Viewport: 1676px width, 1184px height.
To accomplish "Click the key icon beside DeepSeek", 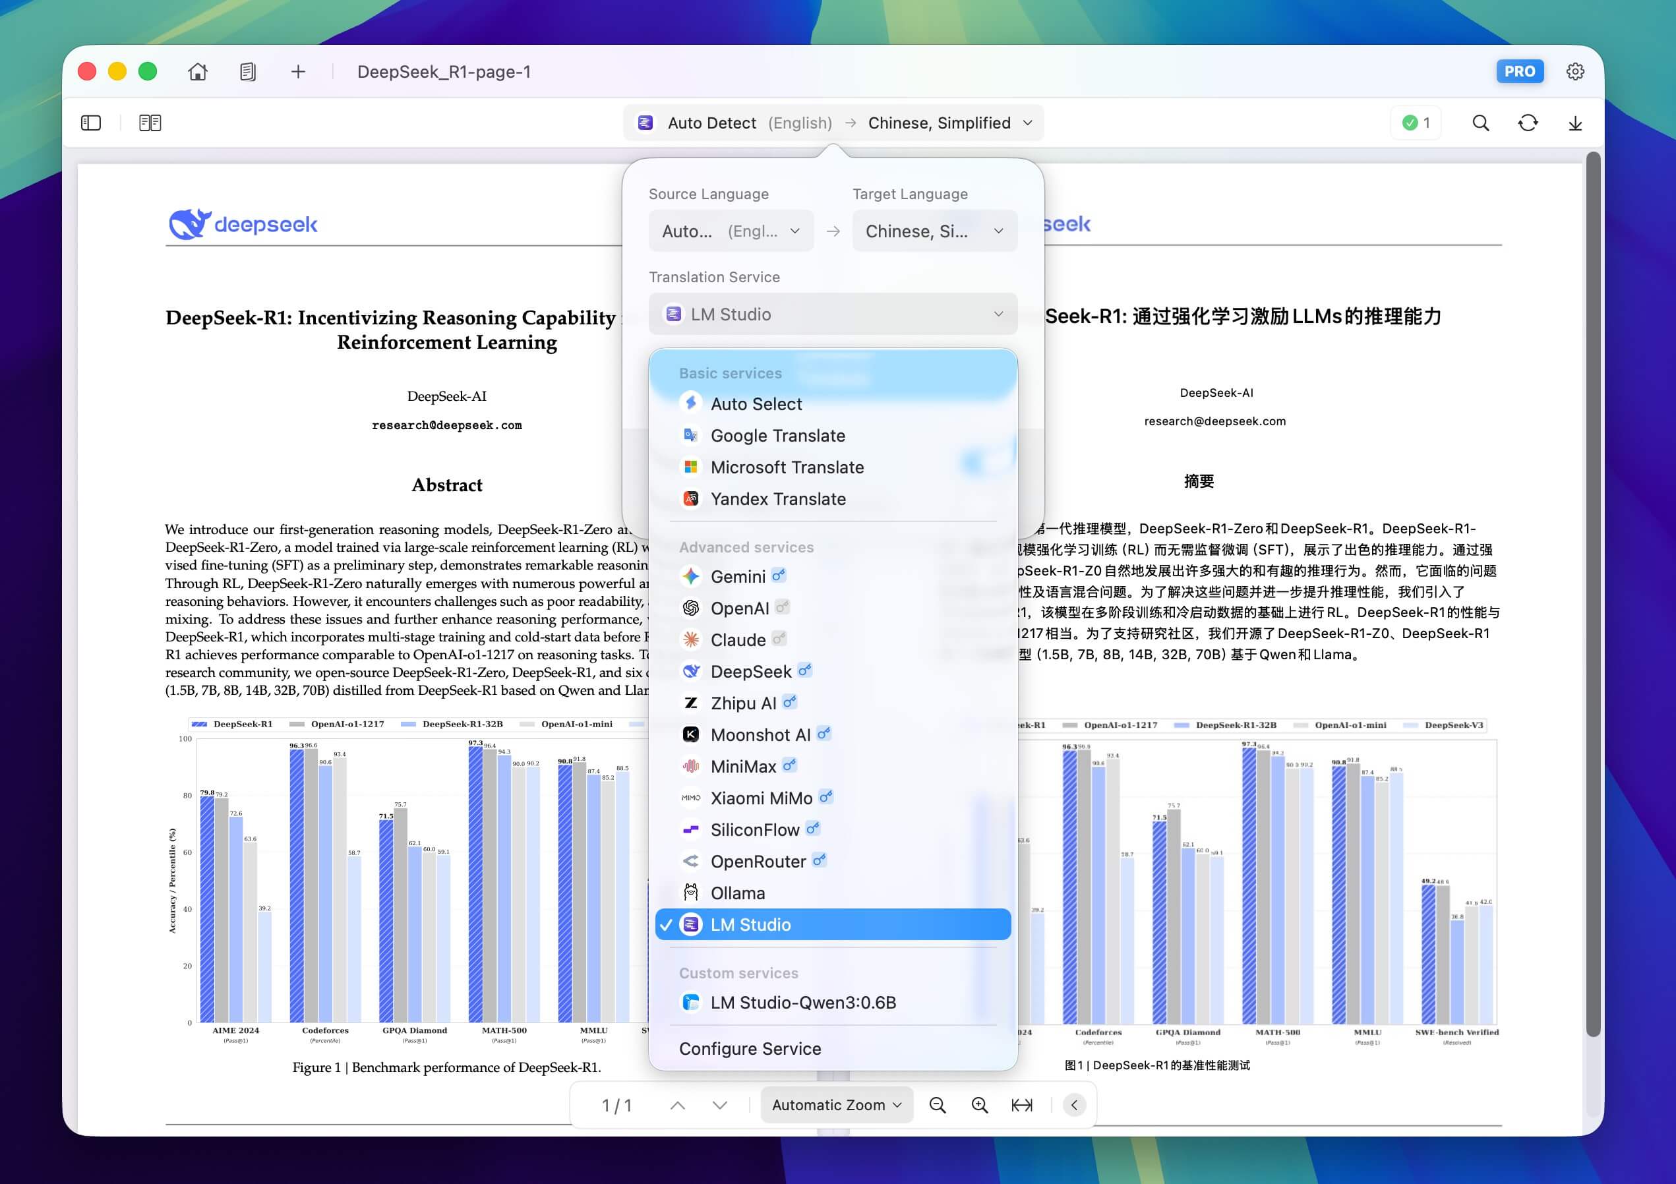I will pyautogui.click(x=805, y=670).
